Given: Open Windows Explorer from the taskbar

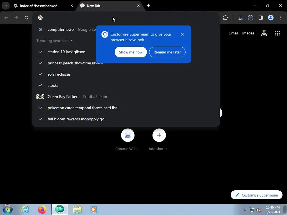Looking at the screenshot, I should point(77,209).
